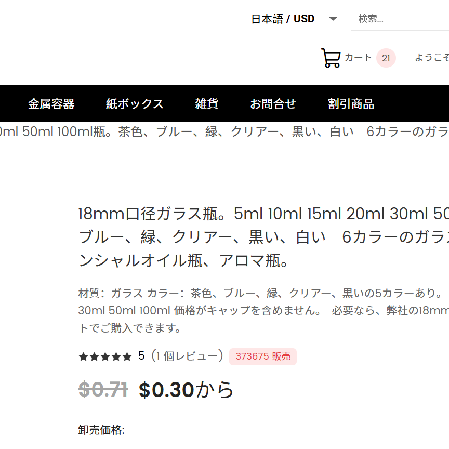
Task: View the 割引商品 discounted products
Action: click(351, 104)
